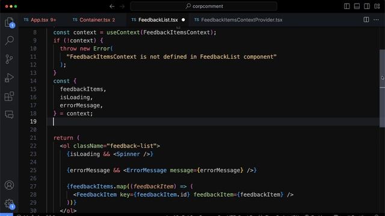Open the chat panel icon in activity bar

point(10,115)
